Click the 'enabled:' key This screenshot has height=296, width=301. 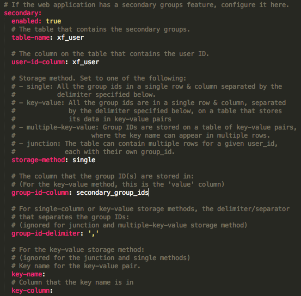[27, 21]
